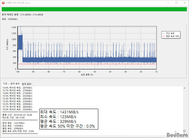Click the '평균 속도 50%' red legend entry
Screen dimensions: 189x138
172,36
